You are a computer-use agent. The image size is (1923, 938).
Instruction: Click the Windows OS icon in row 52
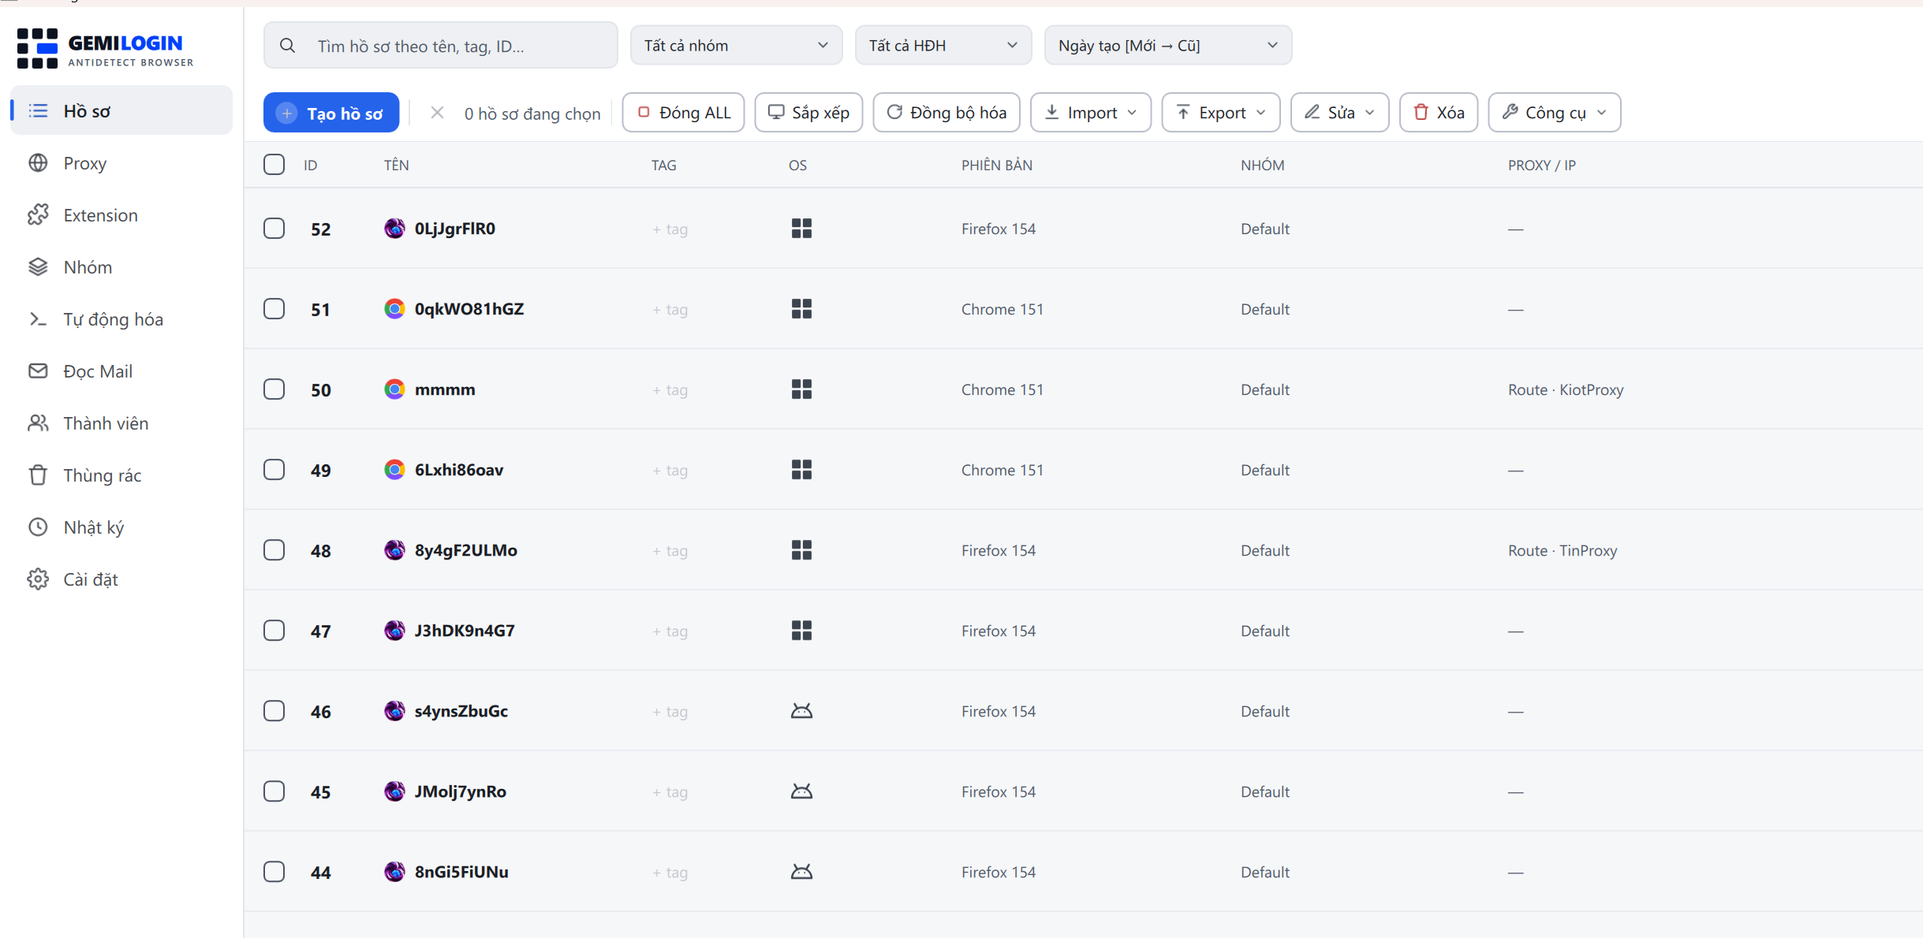801,229
